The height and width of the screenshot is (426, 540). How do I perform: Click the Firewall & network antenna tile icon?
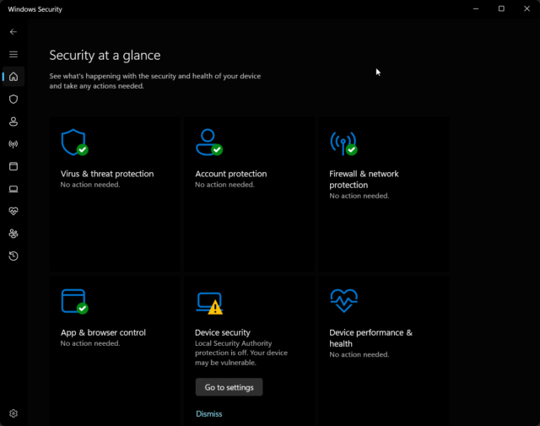pyautogui.click(x=343, y=143)
